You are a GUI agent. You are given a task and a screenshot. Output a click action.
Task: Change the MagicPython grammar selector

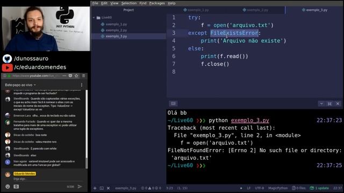click(x=278, y=188)
